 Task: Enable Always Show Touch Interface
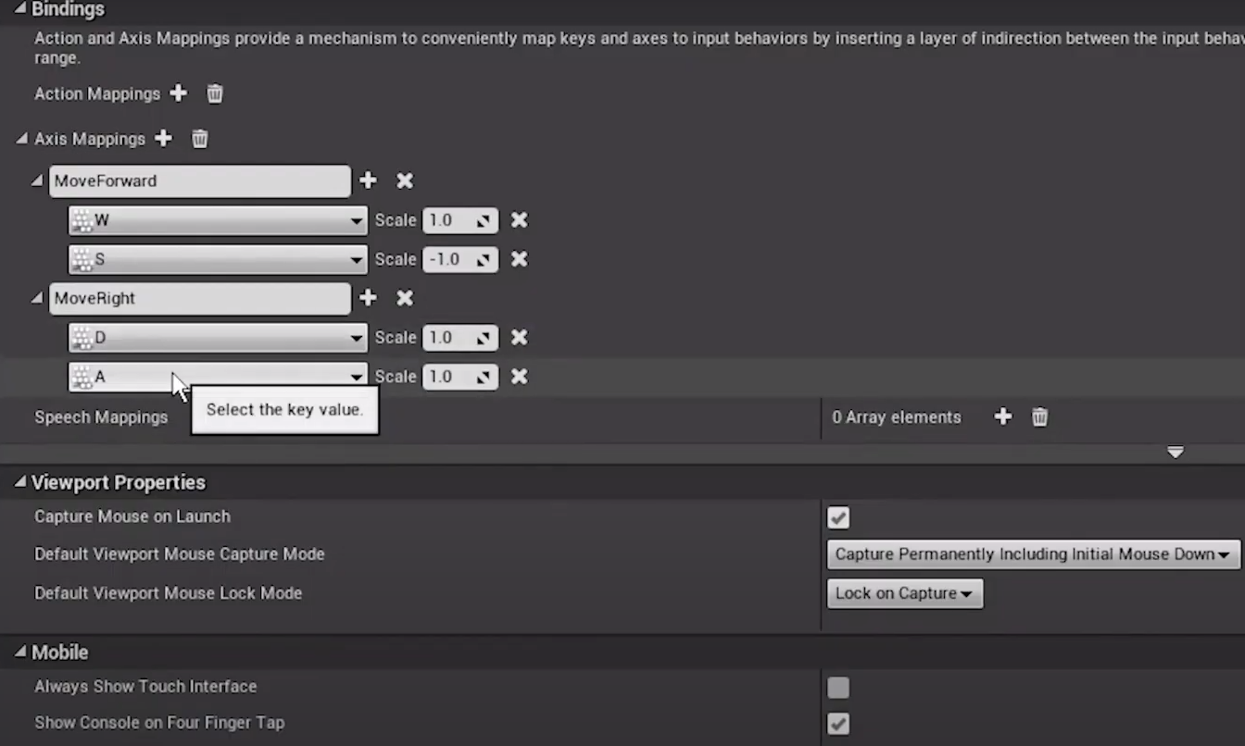[x=838, y=687]
